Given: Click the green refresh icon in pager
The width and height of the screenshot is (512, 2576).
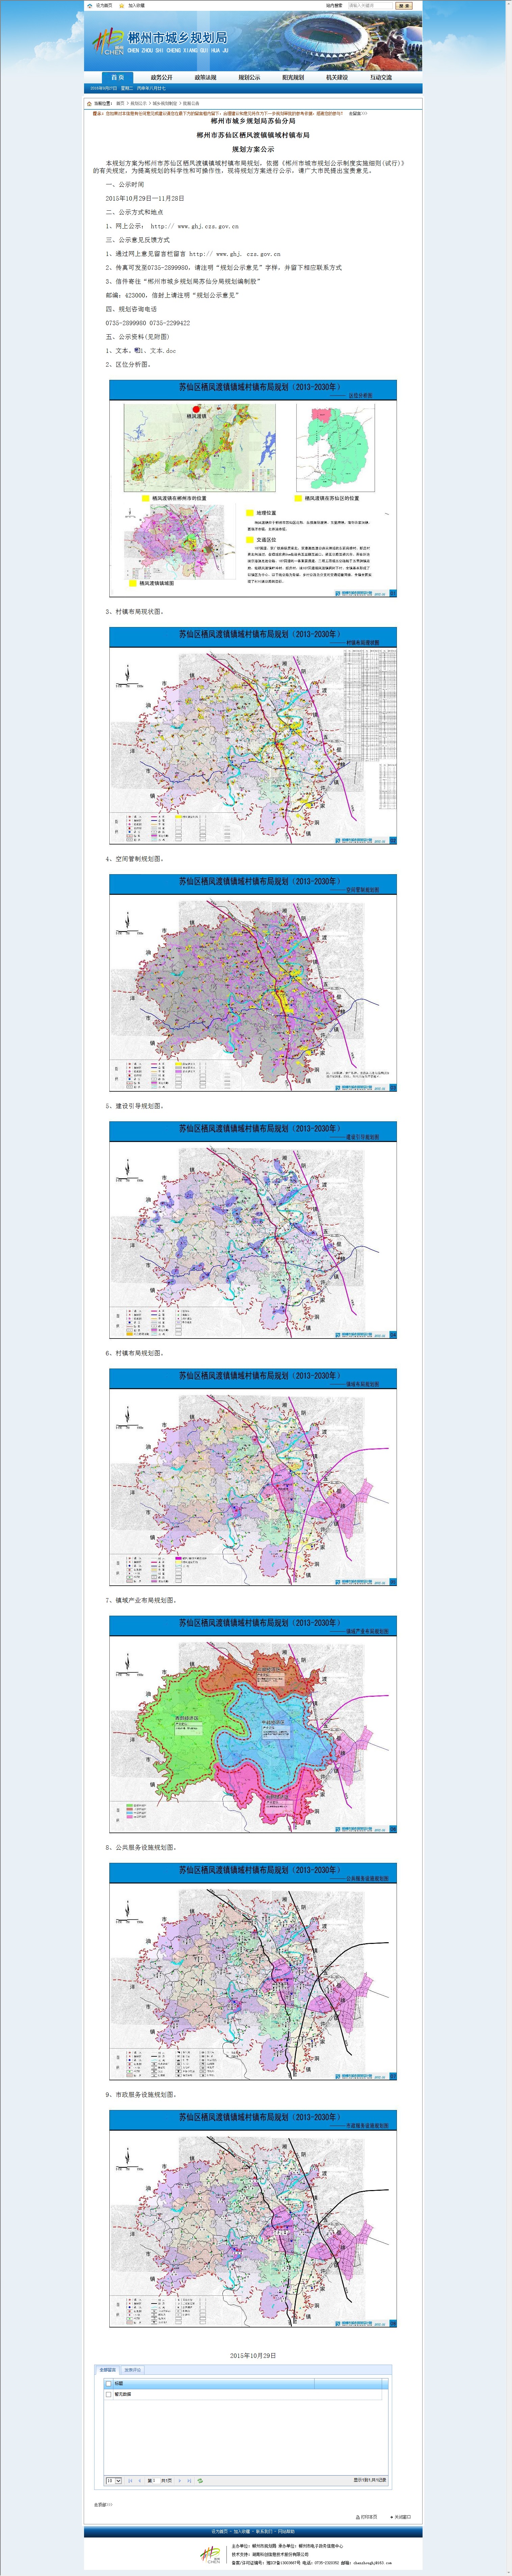Looking at the screenshot, I should pos(200,2481).
